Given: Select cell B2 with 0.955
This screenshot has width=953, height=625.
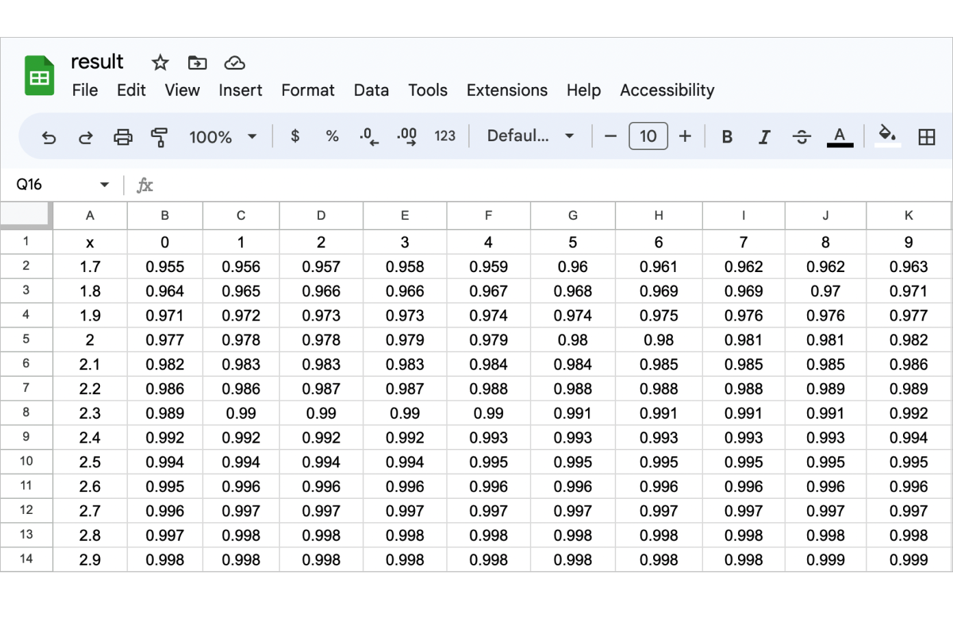Looking at the screenshot, I should pyautogui.click(x=165, y=267).
